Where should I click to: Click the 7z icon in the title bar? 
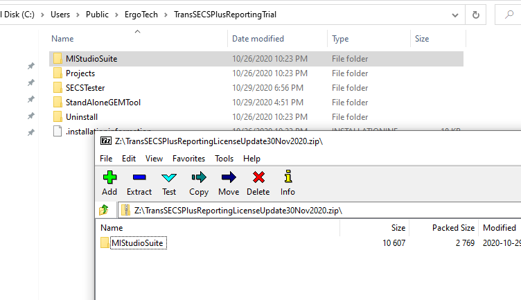[106, 141]
